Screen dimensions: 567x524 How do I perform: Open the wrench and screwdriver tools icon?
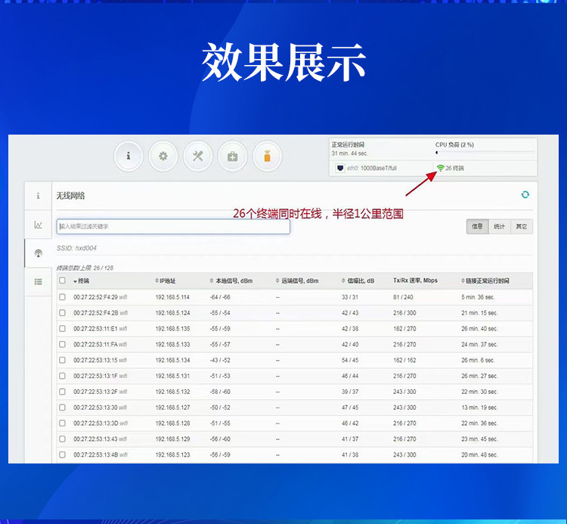coord(198,157)
